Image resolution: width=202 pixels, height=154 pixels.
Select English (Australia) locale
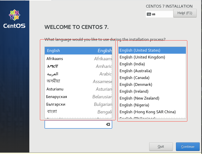point(152,71)
